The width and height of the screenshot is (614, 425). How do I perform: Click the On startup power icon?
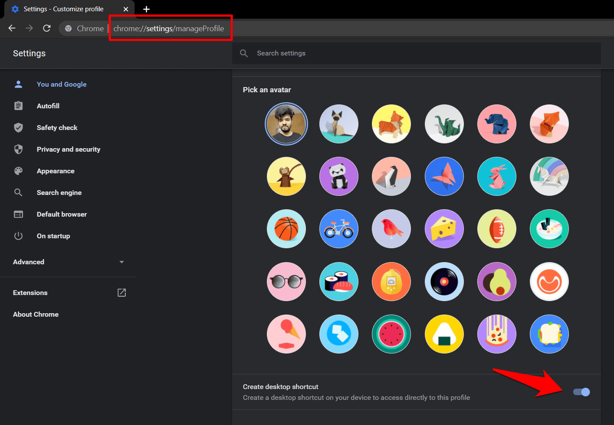point(18,236)
